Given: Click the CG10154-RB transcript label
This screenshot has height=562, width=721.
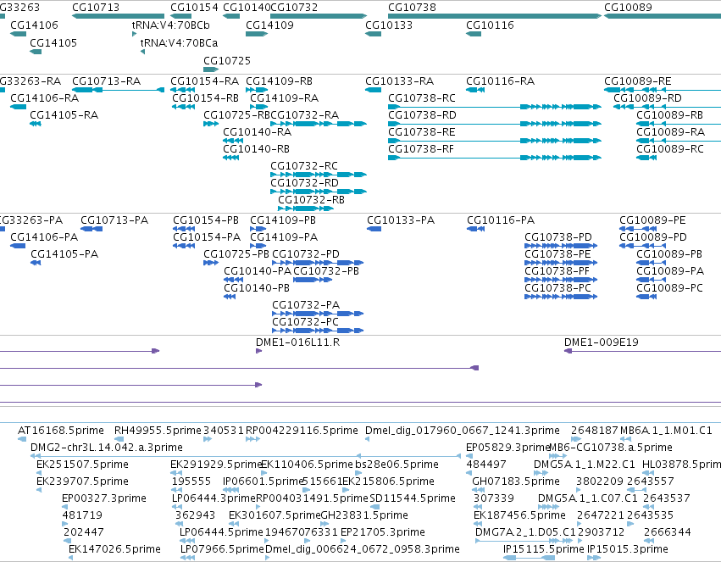Looking at the screenshot, I should pyautogui.click(x=206, y=98).
